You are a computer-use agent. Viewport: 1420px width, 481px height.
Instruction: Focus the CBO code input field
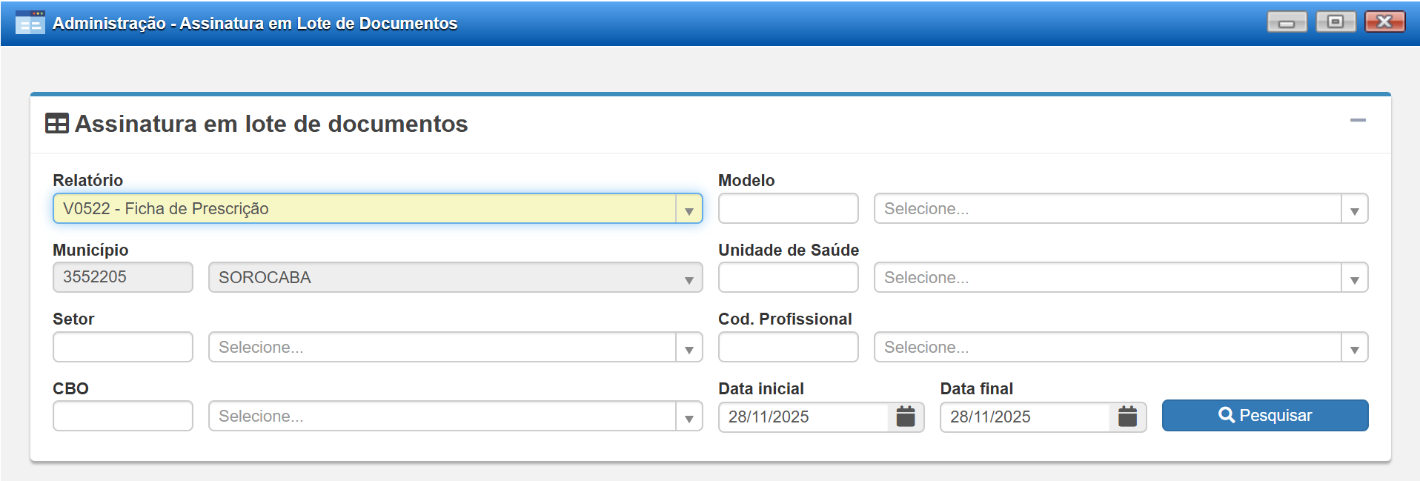point(122,417)
